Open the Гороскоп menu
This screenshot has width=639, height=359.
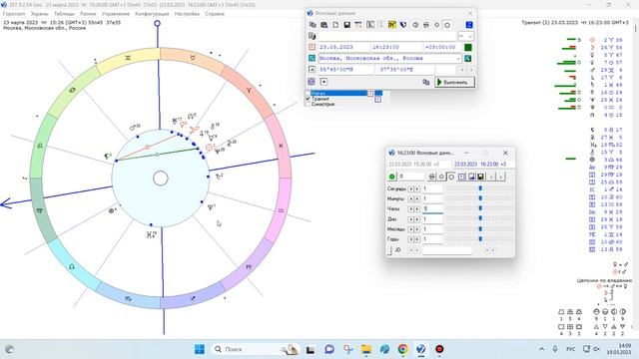tap(14, 14)
